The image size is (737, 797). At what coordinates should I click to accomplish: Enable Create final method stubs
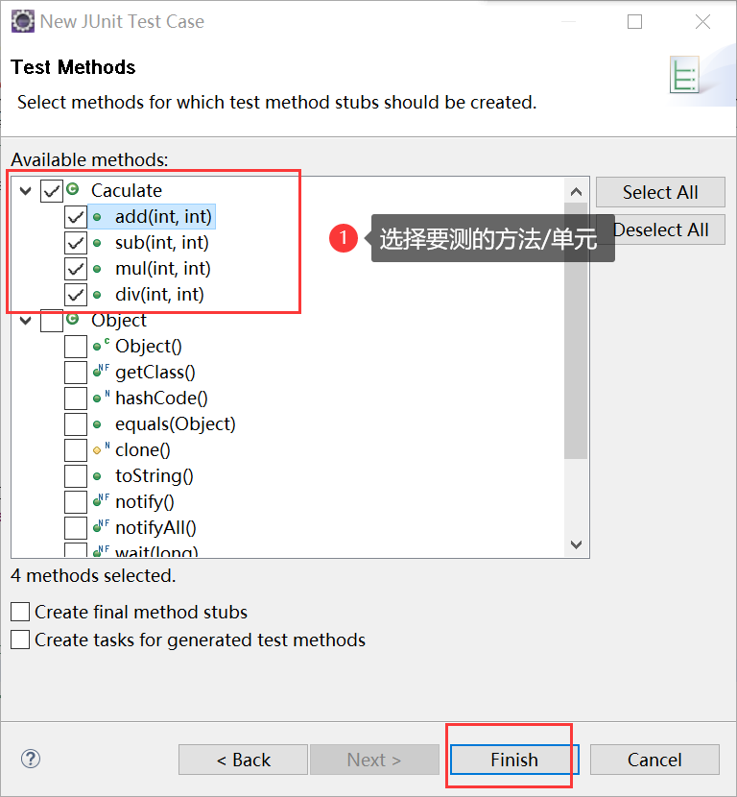(20, 612)
